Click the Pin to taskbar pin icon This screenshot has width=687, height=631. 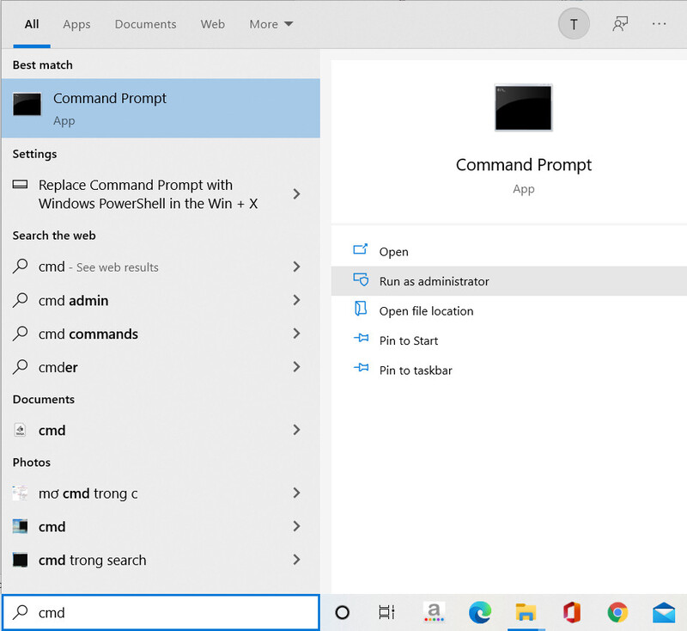click(x=361, y=367)
